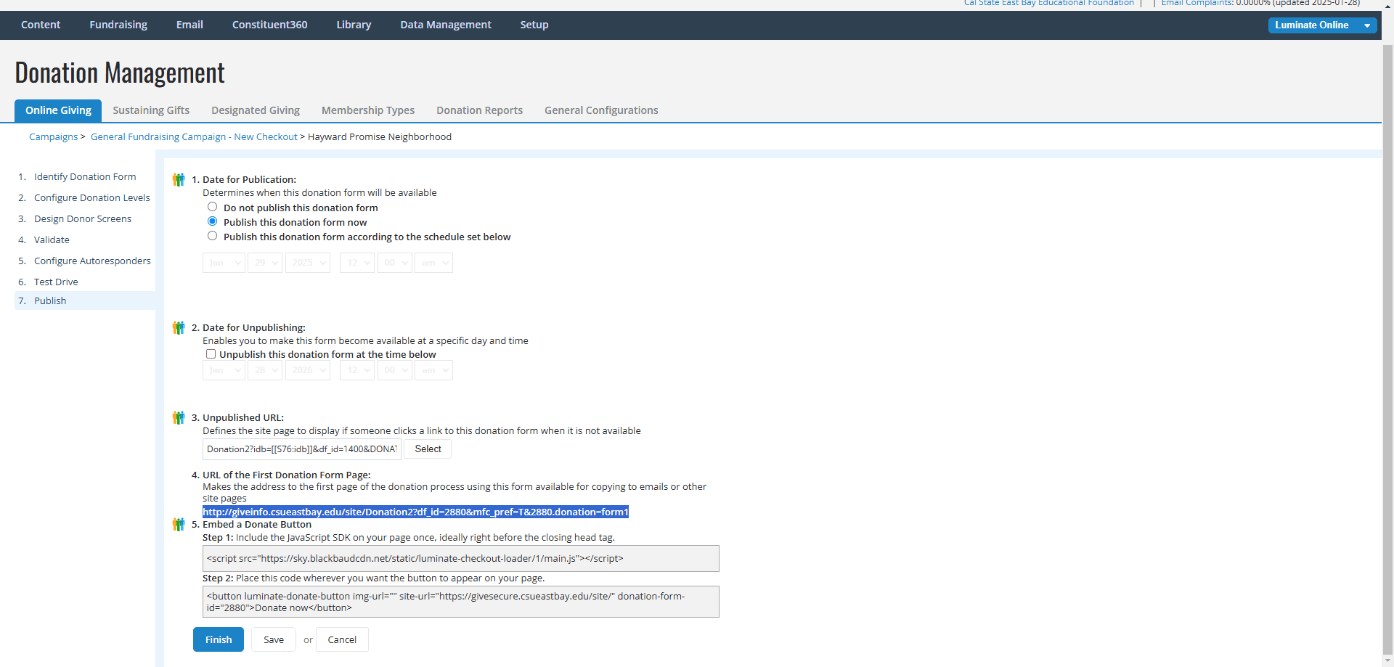Open unpublishing year dropdown showing 2026
Screen dimensions: 1394x667
308,370
